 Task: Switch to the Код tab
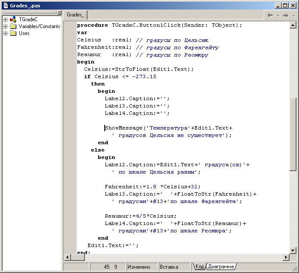[x=199, y=267]
